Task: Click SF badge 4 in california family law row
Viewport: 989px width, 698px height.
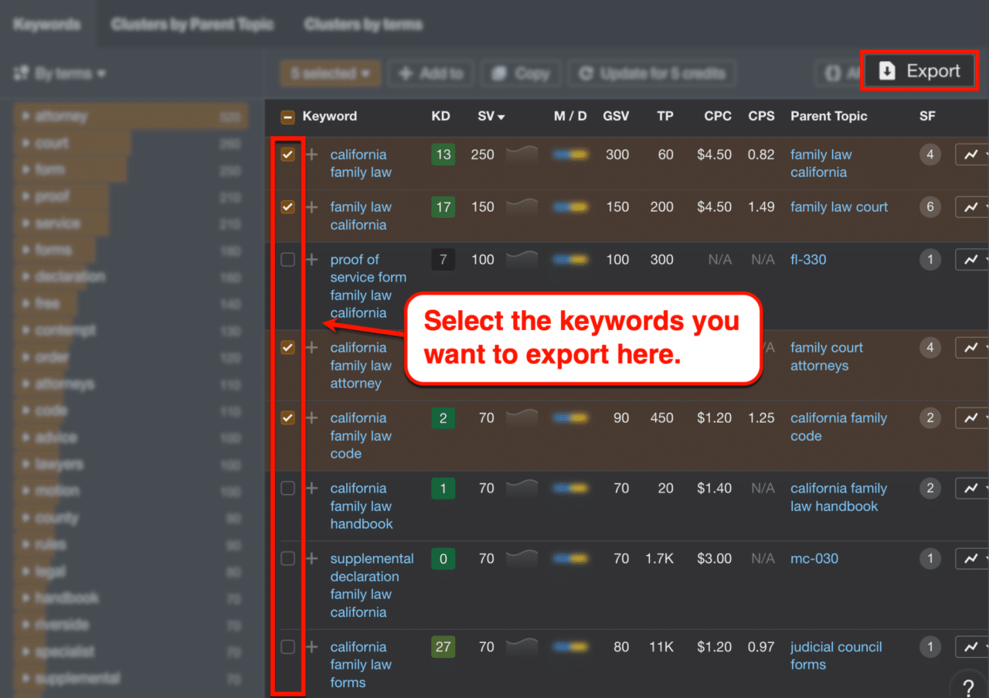Action: pyautogui.click(x=930, y=155)
